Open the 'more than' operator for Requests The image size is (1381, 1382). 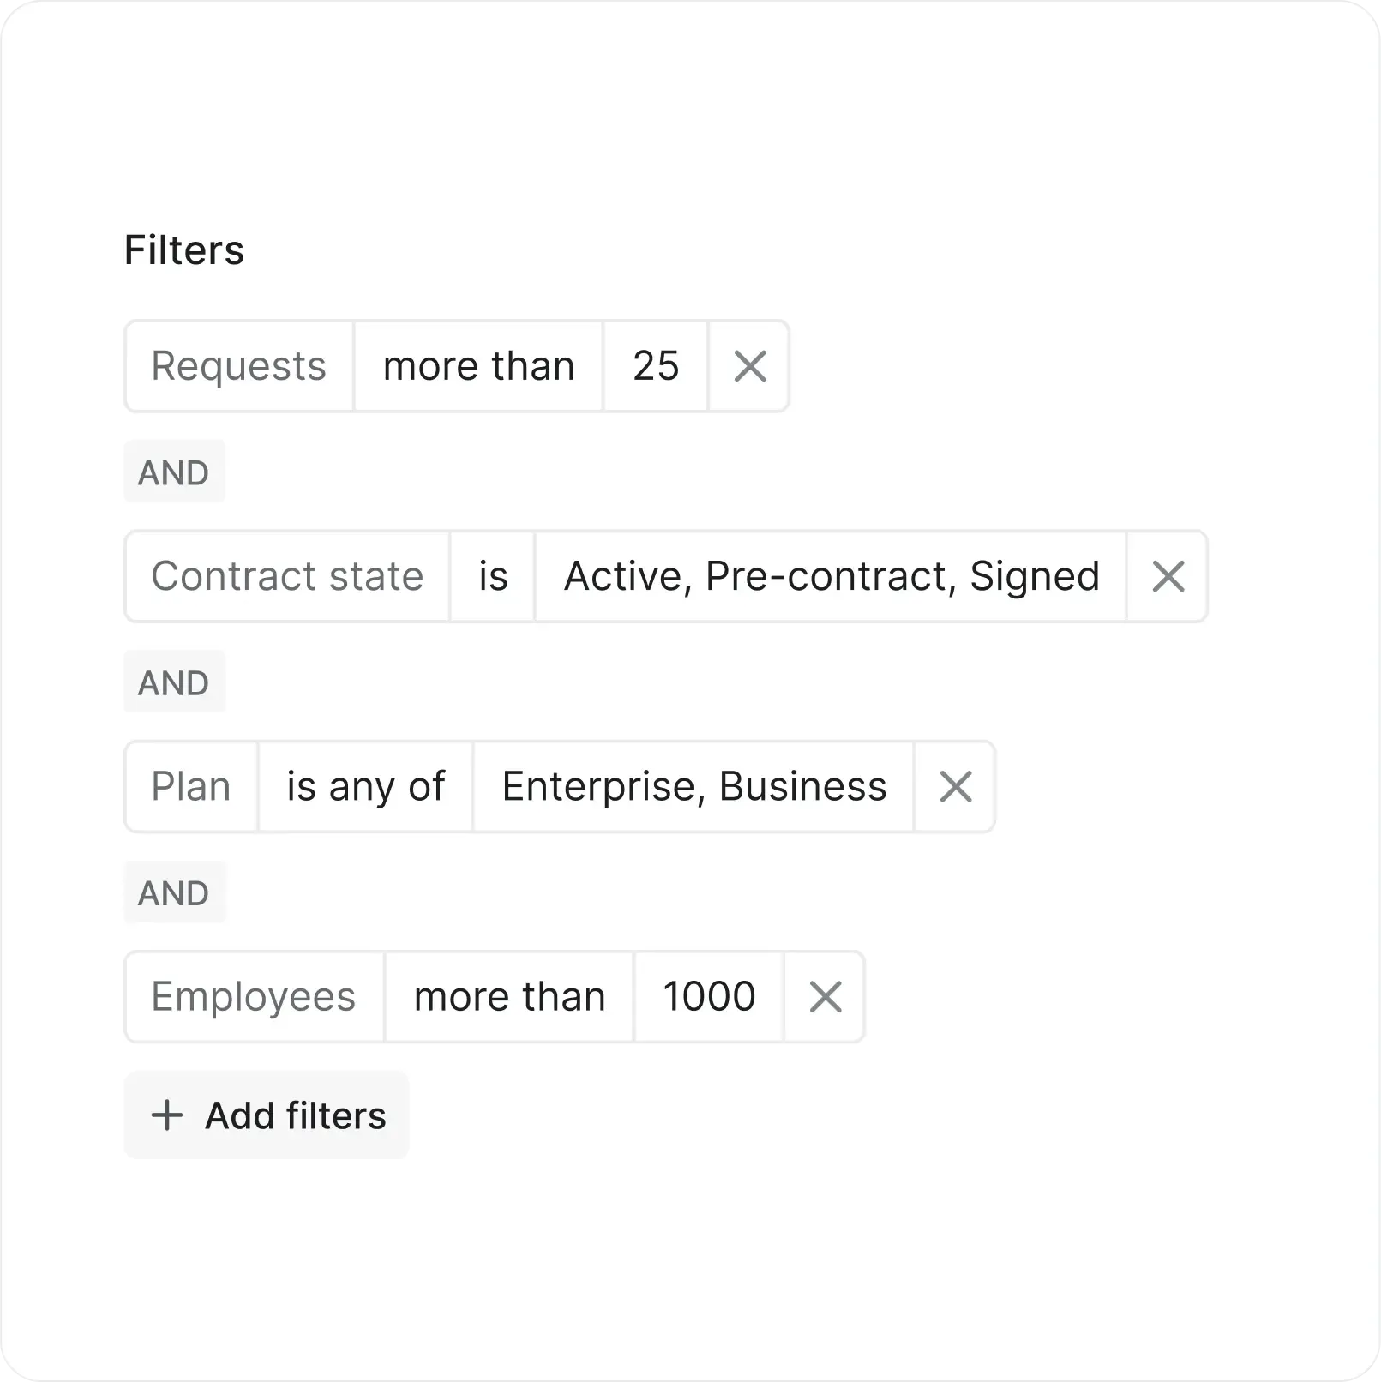point(477,367)
